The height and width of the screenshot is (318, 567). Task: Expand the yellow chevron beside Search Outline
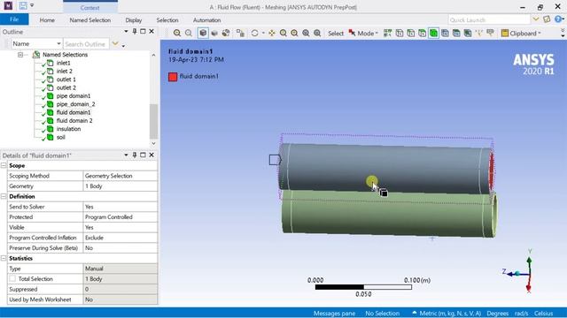click(x=115, y=43)
